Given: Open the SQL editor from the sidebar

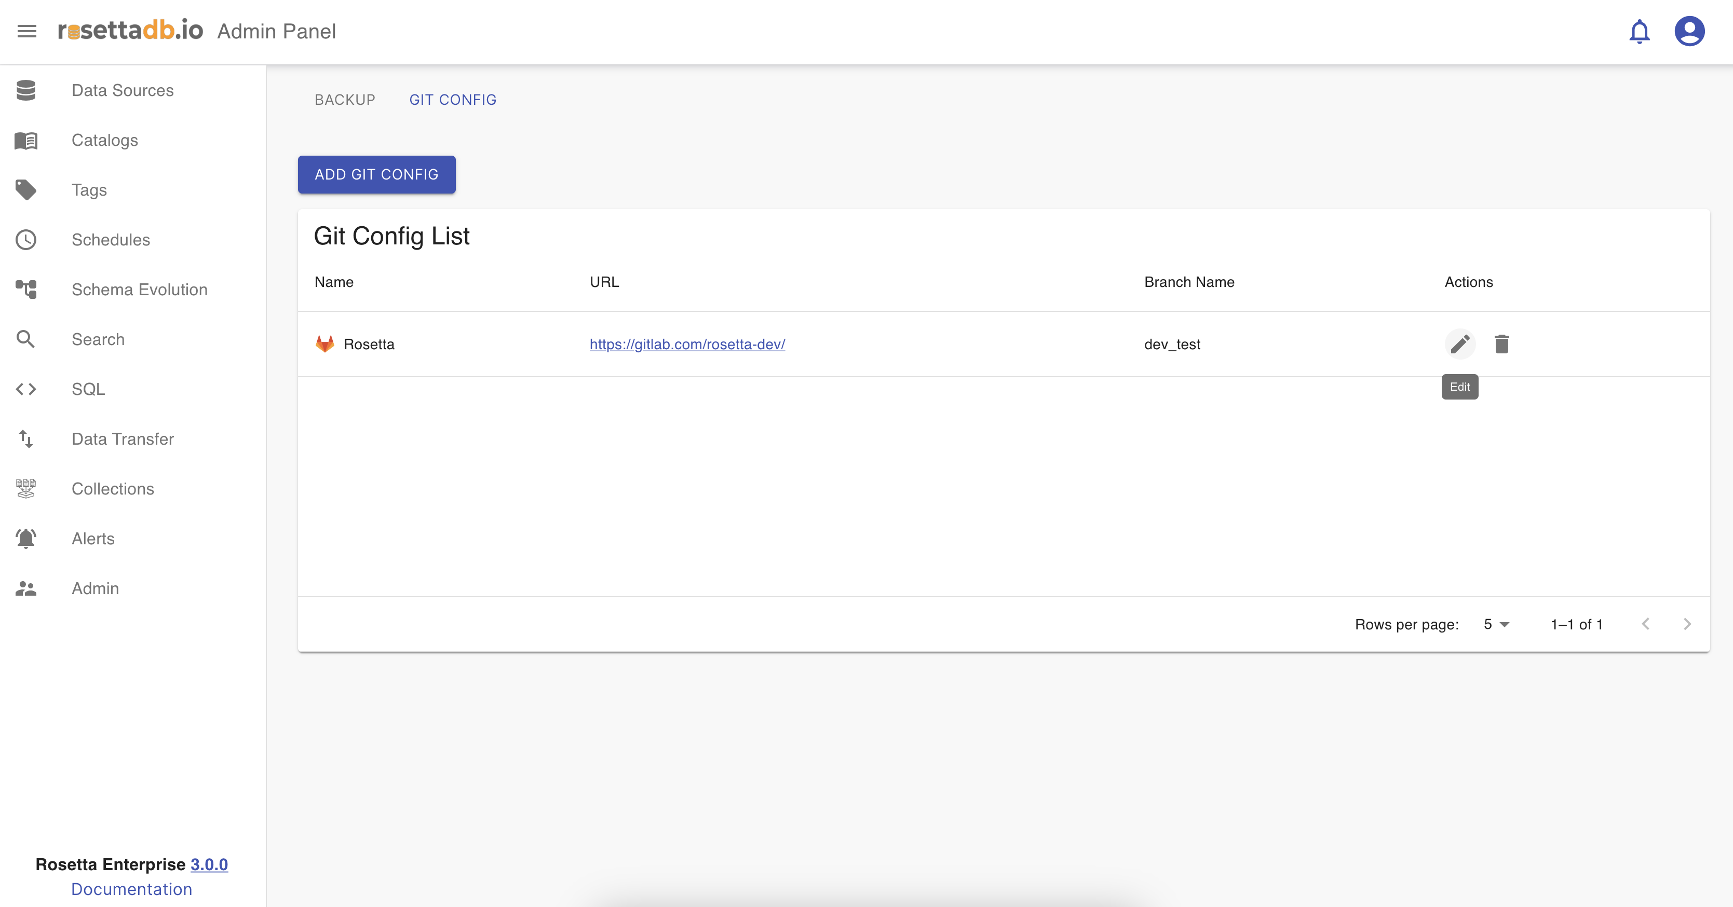Looking at the screenshot, I should coord(88,389).
